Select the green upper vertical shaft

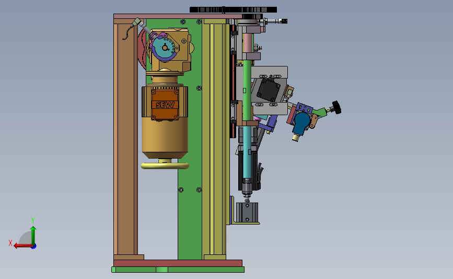point(247,90)
